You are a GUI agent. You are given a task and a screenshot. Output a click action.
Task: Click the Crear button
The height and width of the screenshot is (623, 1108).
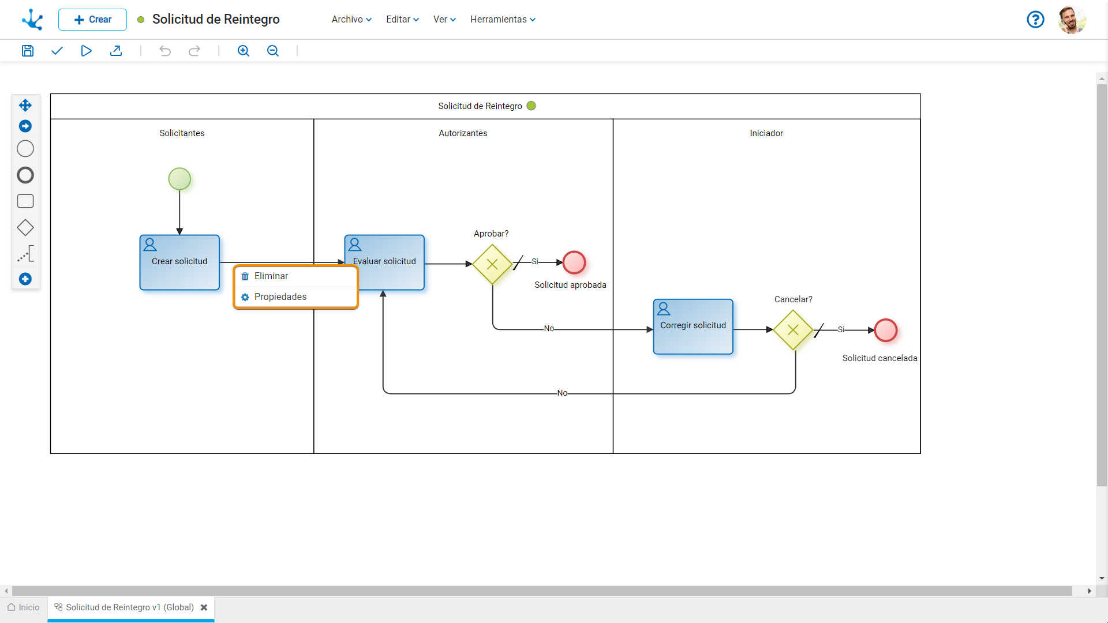tap(92, 19)
